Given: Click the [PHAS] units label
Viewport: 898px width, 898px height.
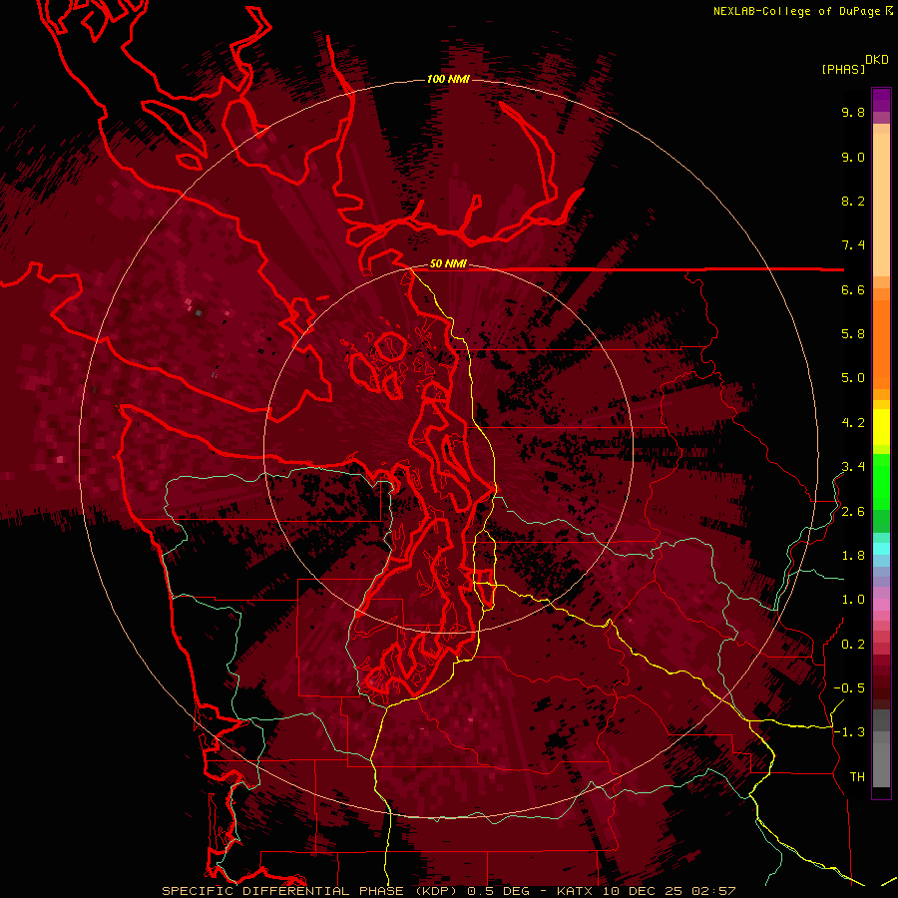Looking at the screenshot, I should [x=843, y=69].
